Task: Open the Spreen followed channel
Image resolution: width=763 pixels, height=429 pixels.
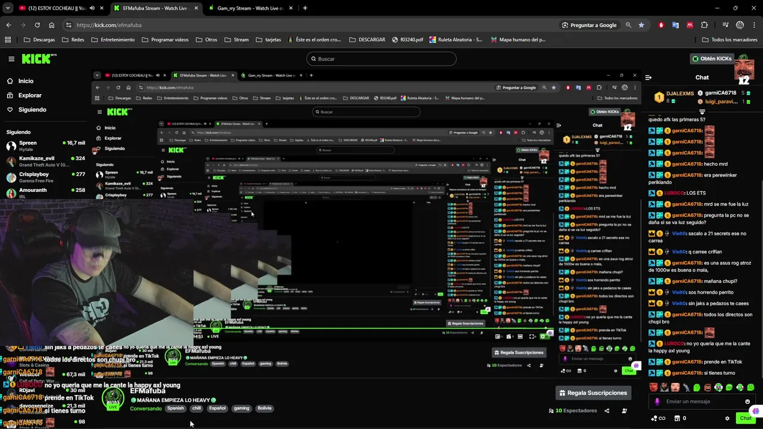Action: (x=46, y=146)
